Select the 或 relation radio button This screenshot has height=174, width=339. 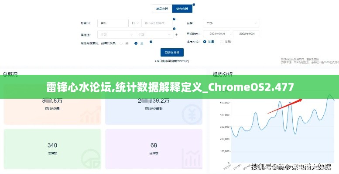pos(121,43)
